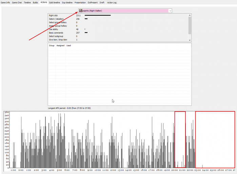Open the Timeline tab
The width and height of the screenshot is (237, 174).
pos(27,3)
